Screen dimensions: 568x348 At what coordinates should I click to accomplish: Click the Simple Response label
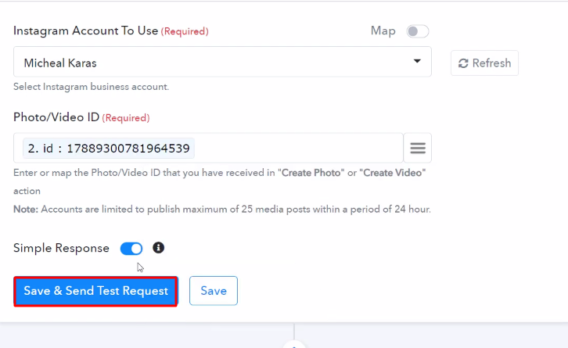click(61, 249)
